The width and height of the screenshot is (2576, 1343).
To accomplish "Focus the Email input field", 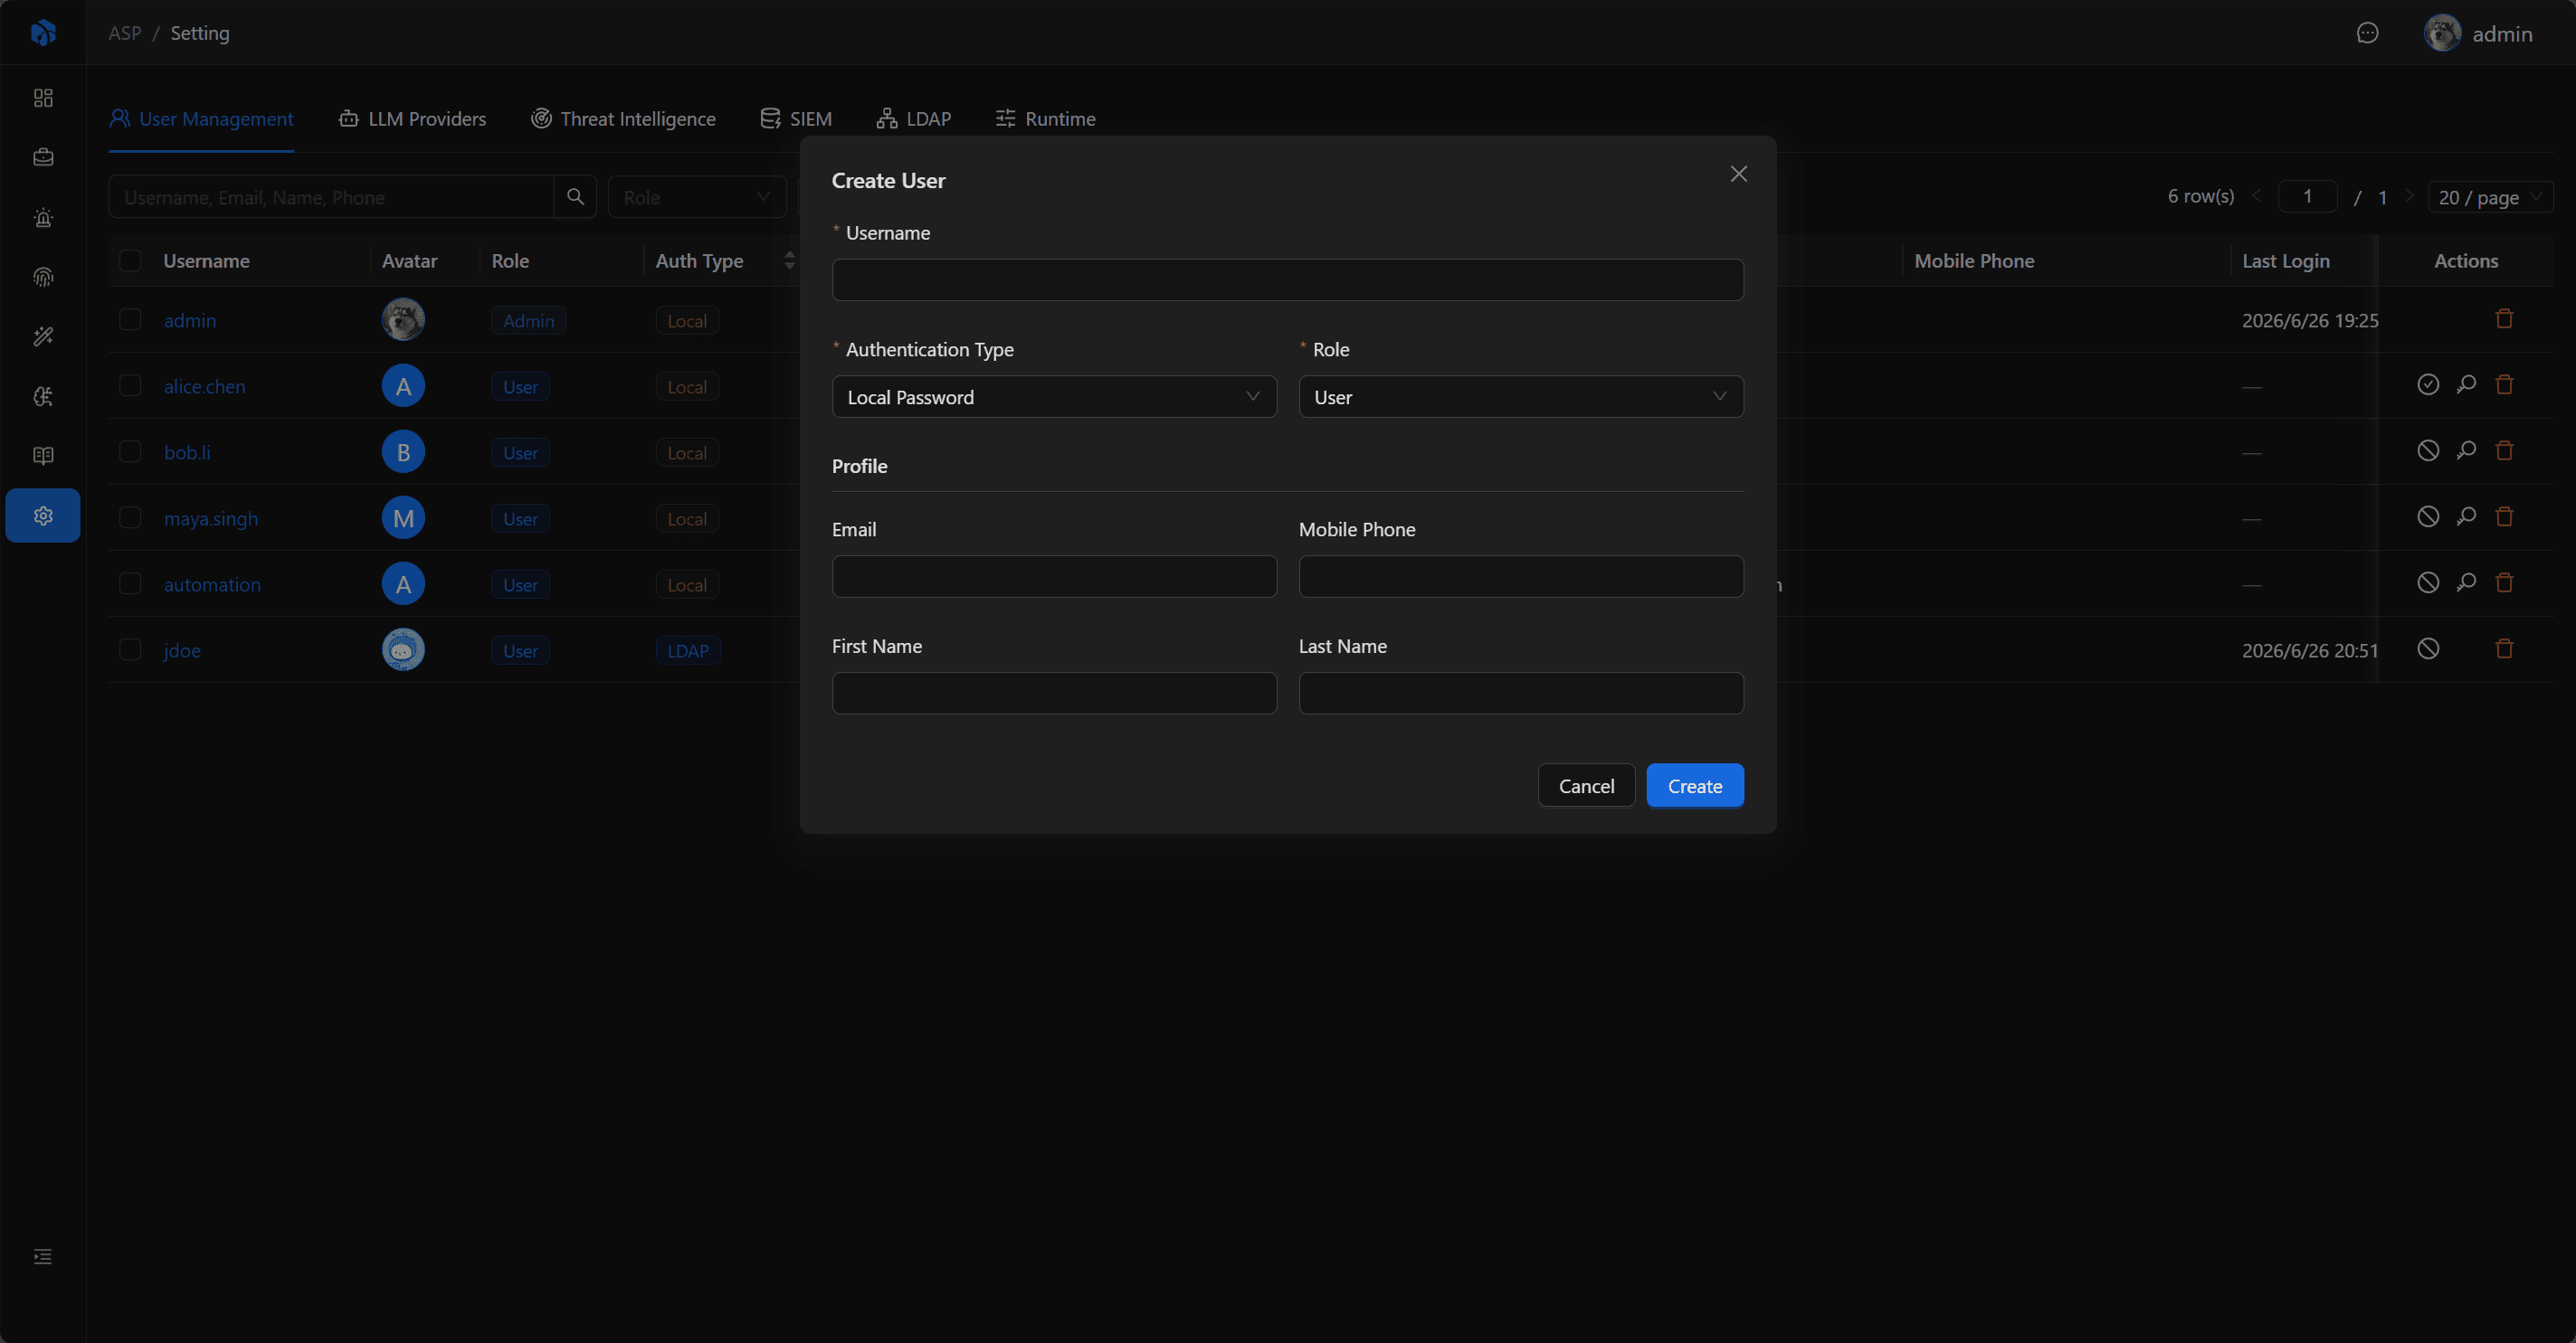I will pyautogui.click(x=1054, y=577).
